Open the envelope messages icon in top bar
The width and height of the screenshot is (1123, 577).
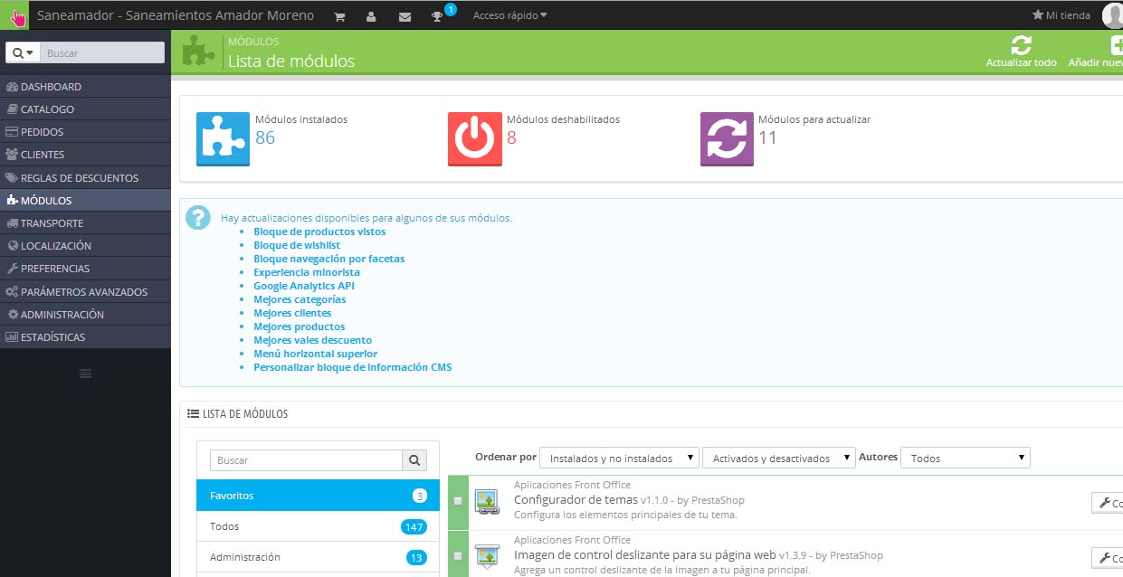404,16
